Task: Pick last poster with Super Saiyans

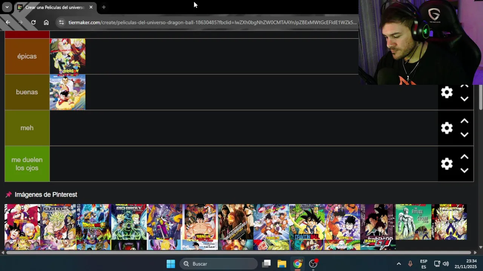Action: coord(449,222)
